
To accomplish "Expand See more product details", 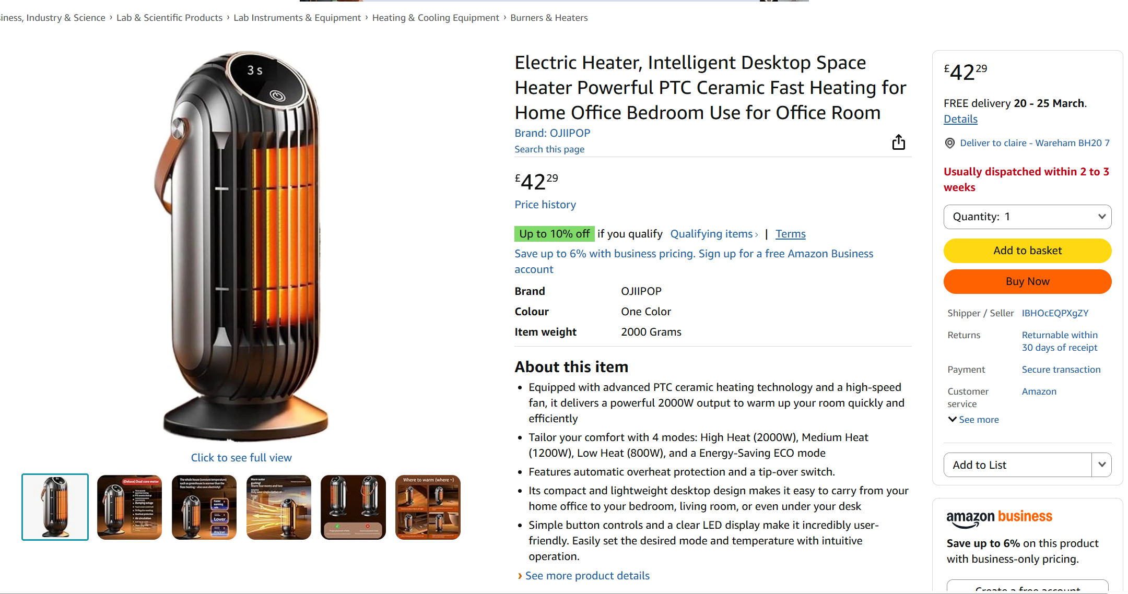I will [x=587, y=575].
